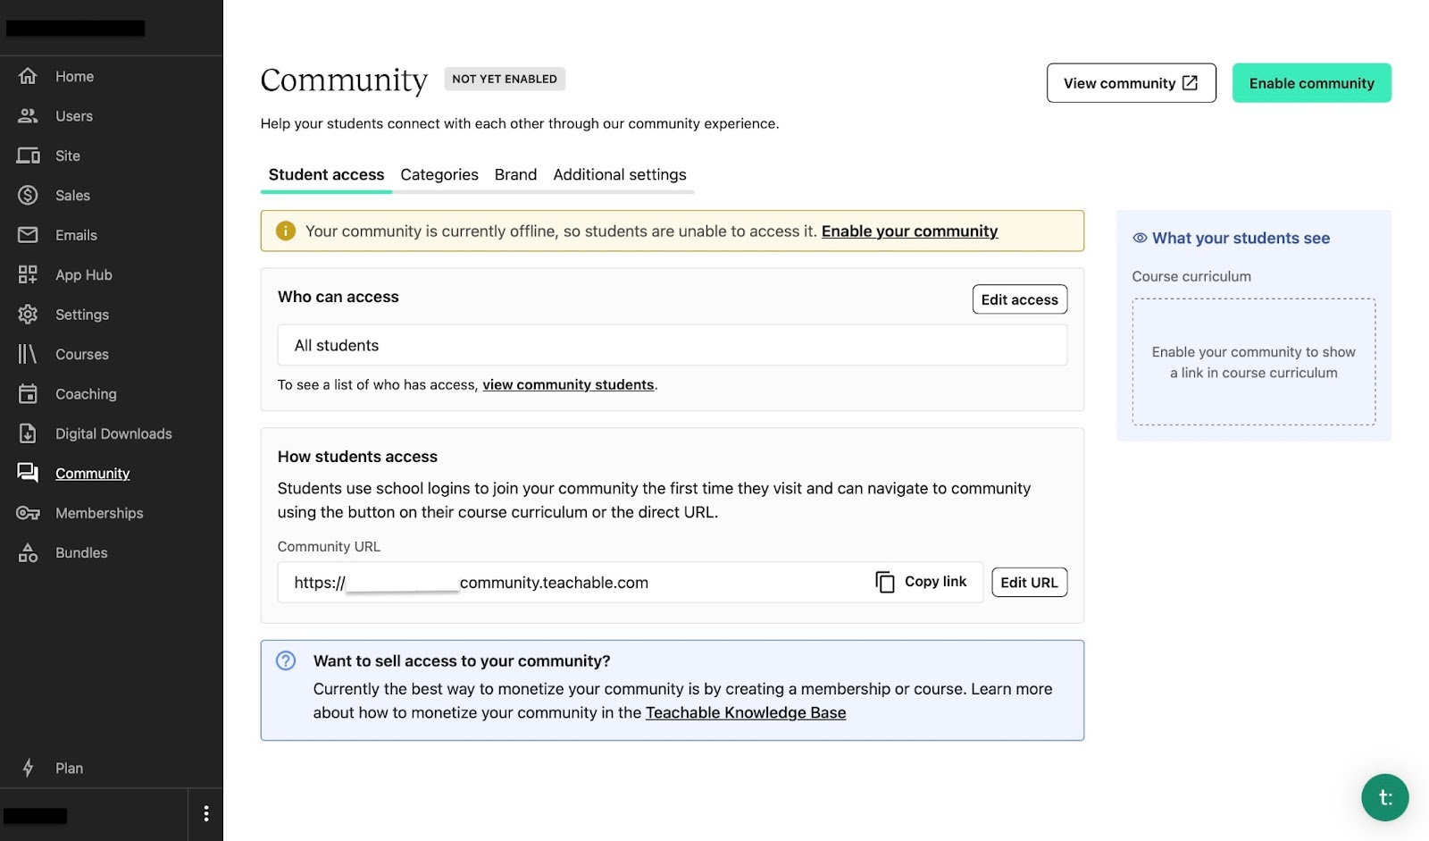Open Site in the sidebar
This screenshot has height=841, width=1429.
point(68,156)
